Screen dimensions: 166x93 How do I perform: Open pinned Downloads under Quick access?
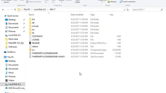[13, 24]
